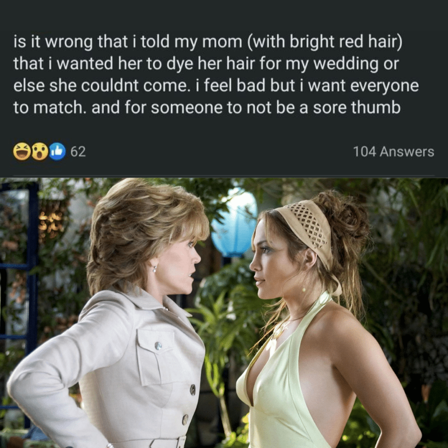Click the wow surprised reaction emoji
Viewport: 448px width, 448px height.
(40, 151)
